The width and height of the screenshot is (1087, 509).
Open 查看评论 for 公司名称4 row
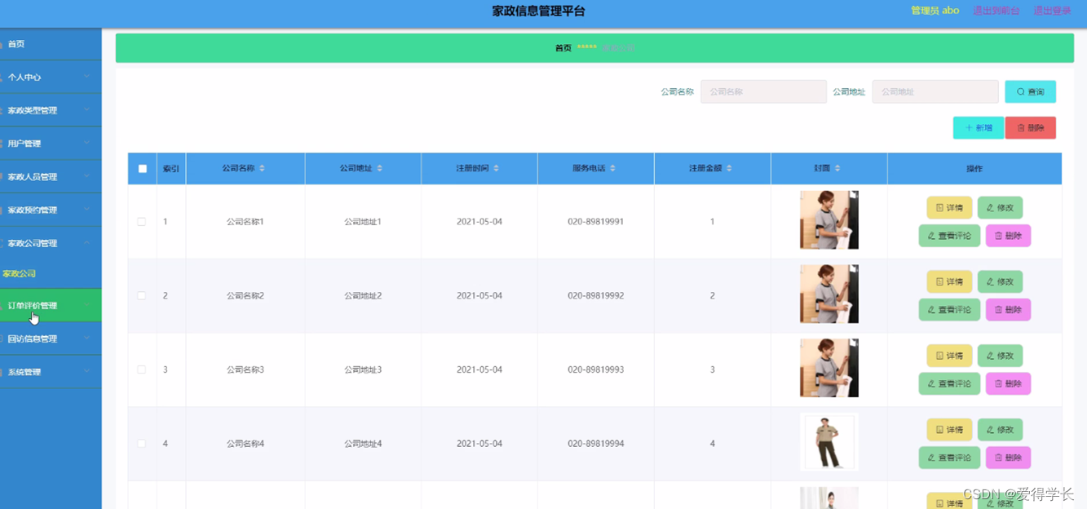pos(949,458)
